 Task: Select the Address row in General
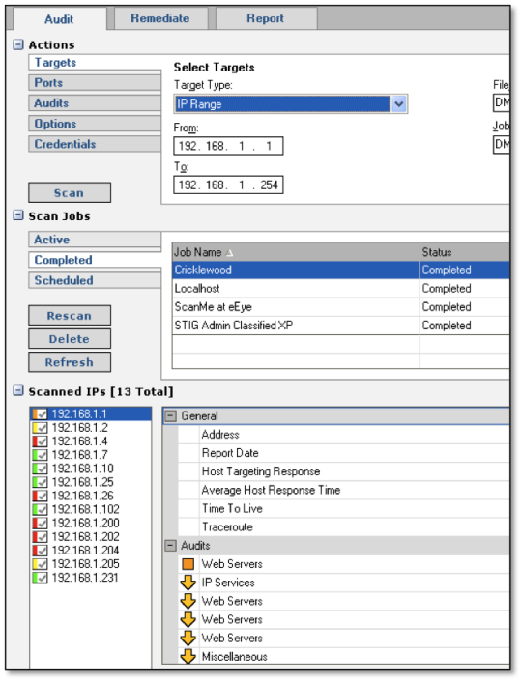344,435
